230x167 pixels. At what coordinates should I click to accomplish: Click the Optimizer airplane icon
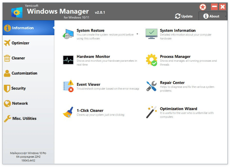(x=7, y=43)
